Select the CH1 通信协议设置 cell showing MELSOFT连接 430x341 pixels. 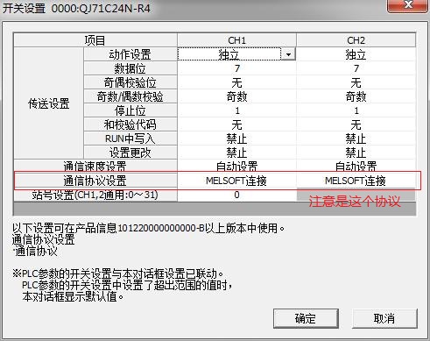coord(236,181)
